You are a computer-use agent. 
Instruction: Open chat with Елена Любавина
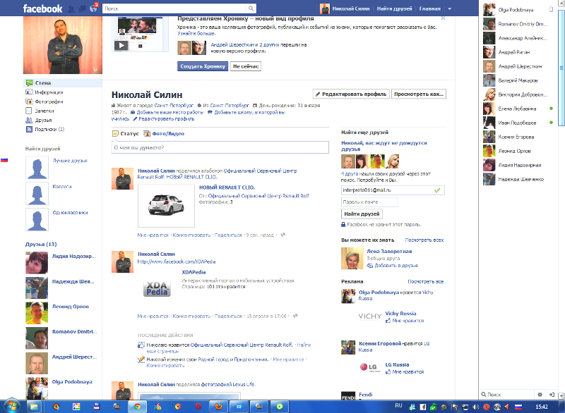pos(517,109)
